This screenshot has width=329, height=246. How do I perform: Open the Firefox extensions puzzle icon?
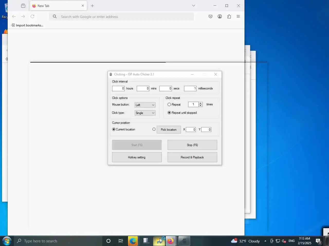pos(229,16)
